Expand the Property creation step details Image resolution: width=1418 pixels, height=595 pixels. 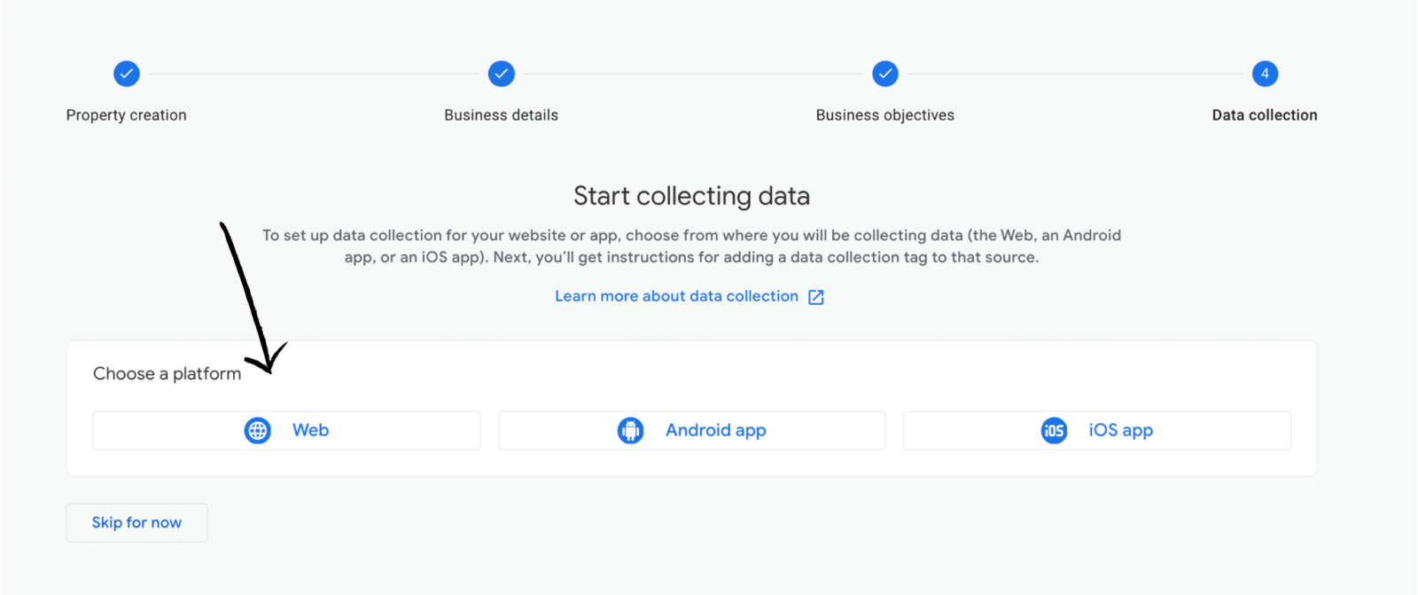click(x=126, y=114)
